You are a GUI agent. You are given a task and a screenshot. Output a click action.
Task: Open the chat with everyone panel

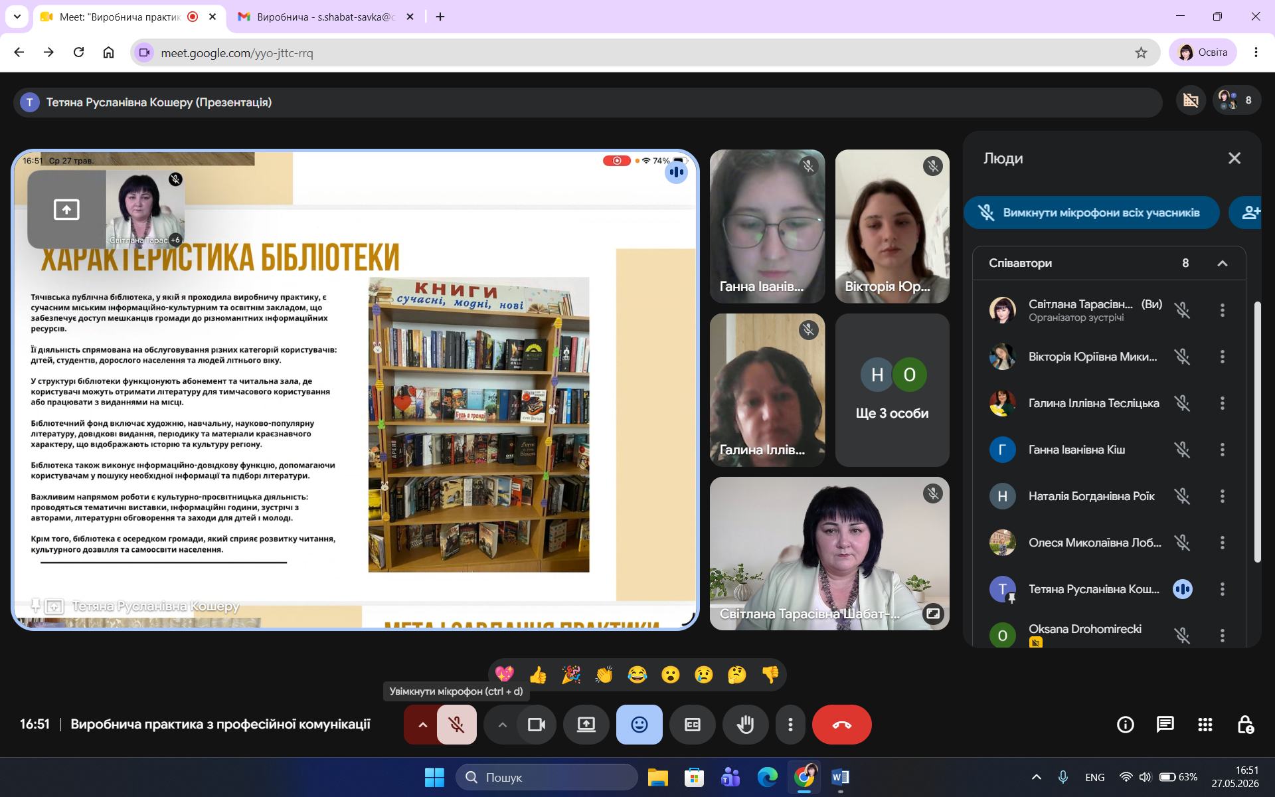point(1165,725)
